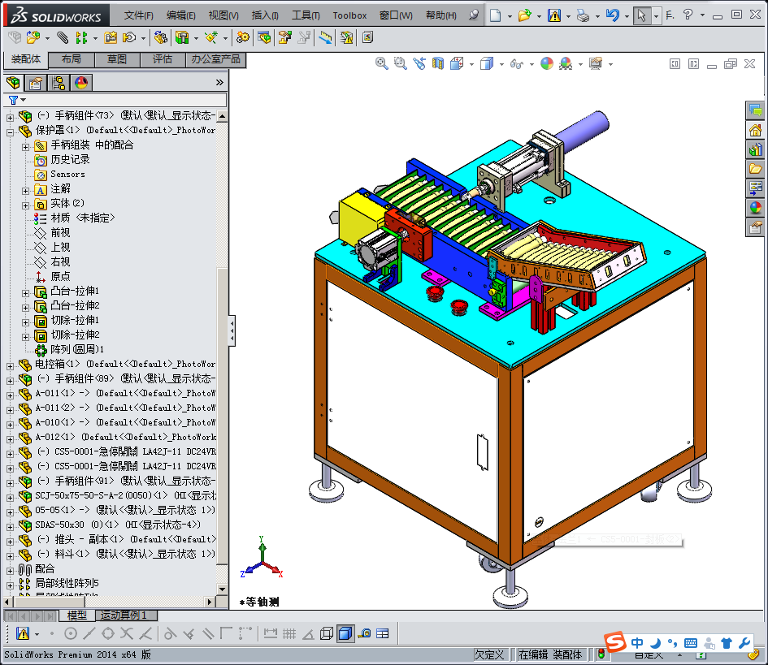Click the View Settings monitor icon
This screenshot has height=665, width=768.
coord(596,63)
